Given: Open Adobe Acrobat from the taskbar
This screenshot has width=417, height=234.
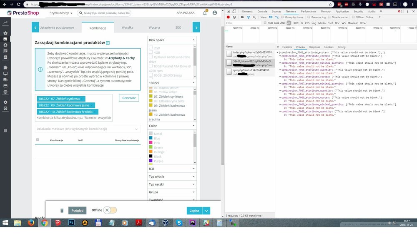Looking at the screenshot, I should (x=138, y=223).
